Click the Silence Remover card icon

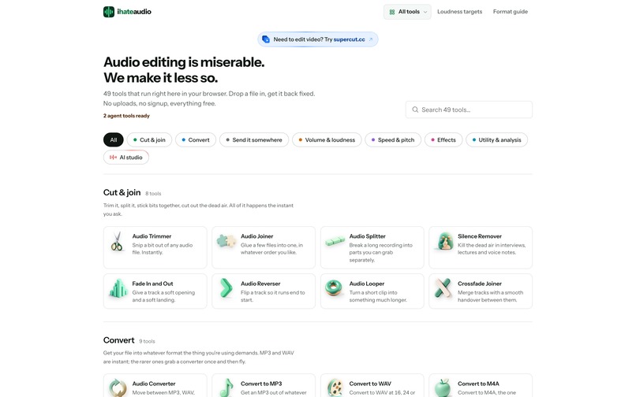pyautogui.click(x=445, y=241)
